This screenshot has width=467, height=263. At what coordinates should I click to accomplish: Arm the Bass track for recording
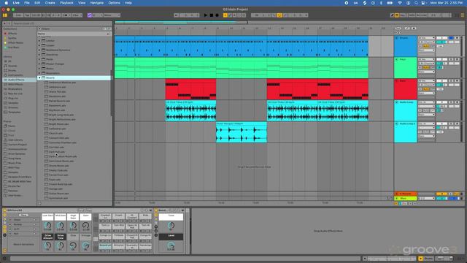point(458,81)
